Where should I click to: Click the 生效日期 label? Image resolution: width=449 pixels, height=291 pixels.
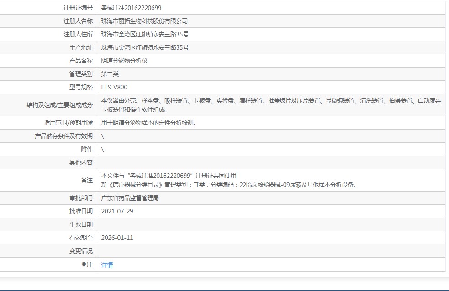click(x=81, y=225)
